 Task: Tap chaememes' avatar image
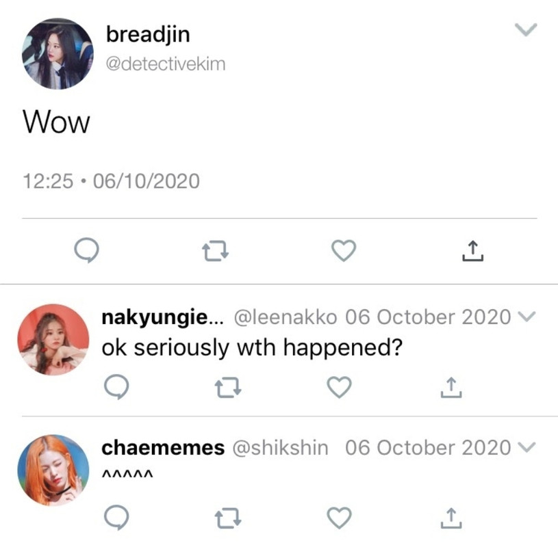pos(53,470)
